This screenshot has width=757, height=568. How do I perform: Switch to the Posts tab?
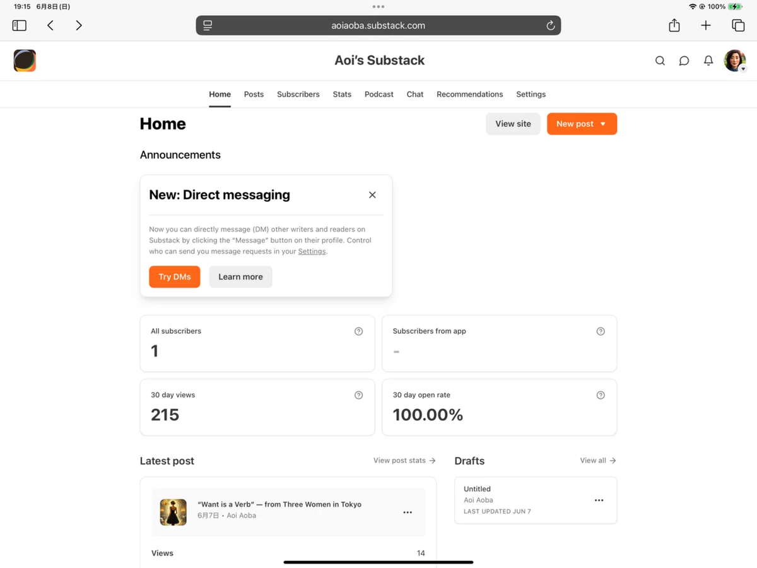[254, 94]
